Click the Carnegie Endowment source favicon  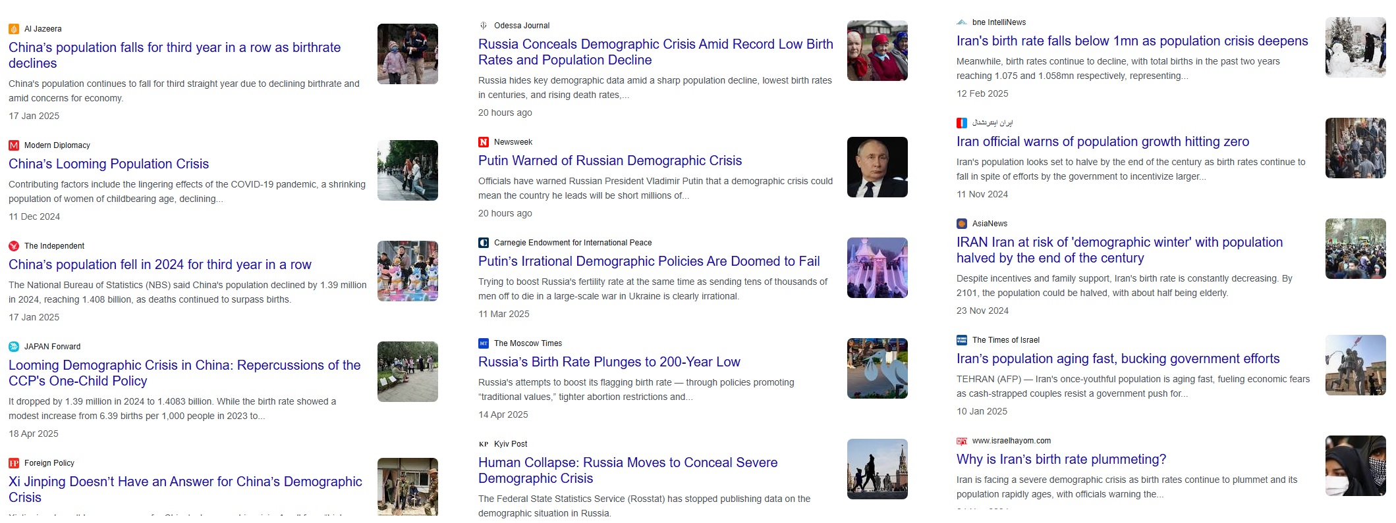coord(484,243)
